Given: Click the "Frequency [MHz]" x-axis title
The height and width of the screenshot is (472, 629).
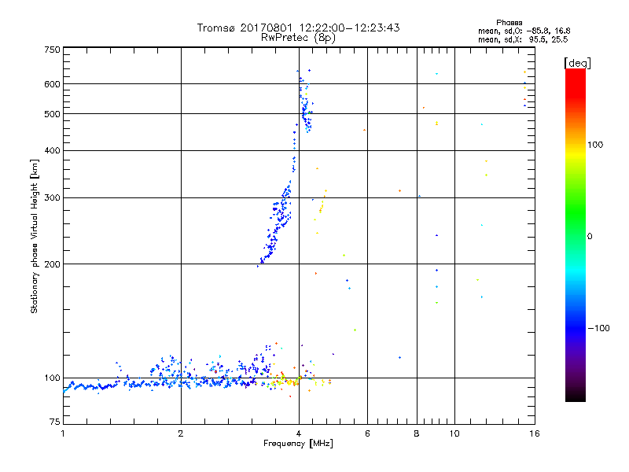Looking at the screenshot, I should point(298,444).
